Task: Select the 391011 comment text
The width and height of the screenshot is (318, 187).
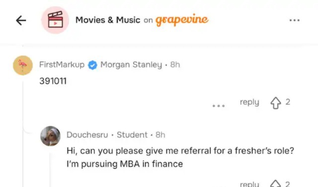Action: 53,81
